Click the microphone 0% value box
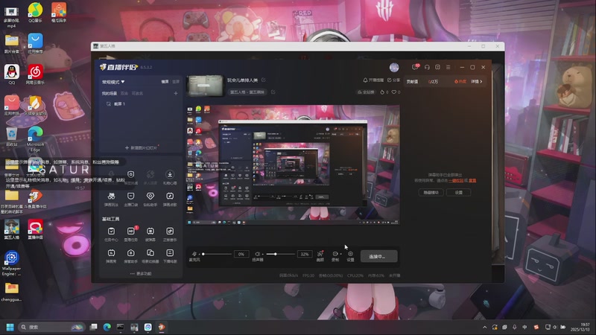 (241, 254)
